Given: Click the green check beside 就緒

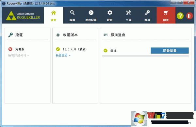Looking at the screenshot, I should pyautogui.click(x=106, y=50).
